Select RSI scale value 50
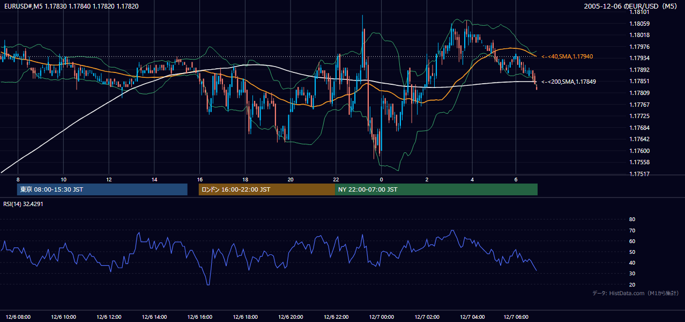The image size is (685, 322). pyautogui.click(x=632, y=252)
